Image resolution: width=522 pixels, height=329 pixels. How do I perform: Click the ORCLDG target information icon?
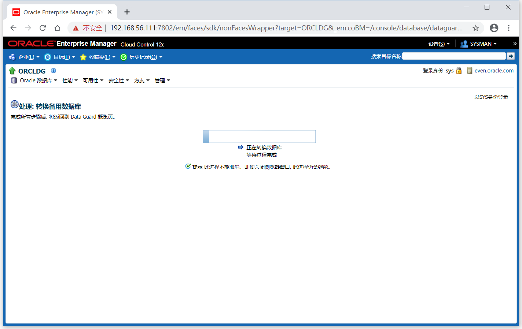[x=54, y=71]
